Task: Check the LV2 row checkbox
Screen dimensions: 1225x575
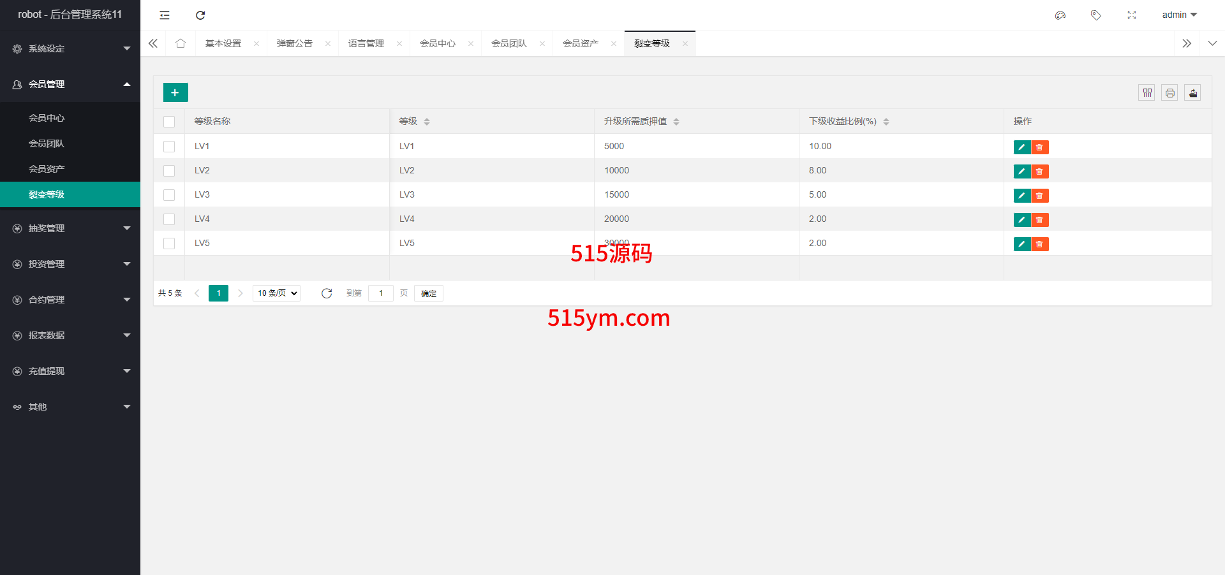Action: [169, 171]
